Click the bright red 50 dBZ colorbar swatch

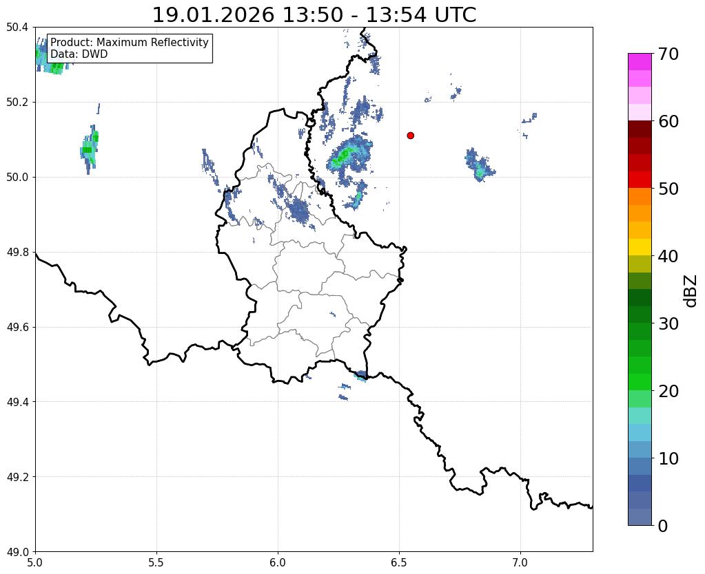pyautogui.click(x=640, y=180)
